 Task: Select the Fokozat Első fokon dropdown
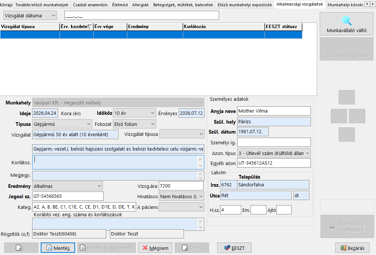point(134,124)
